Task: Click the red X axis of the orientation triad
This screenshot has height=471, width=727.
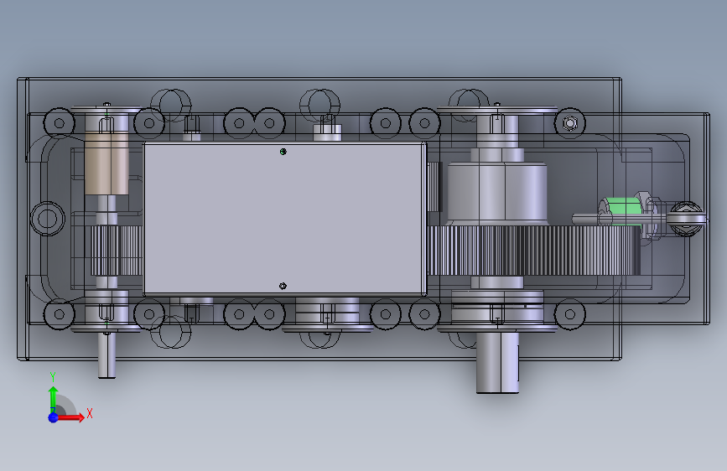Action: pos(70,417)
